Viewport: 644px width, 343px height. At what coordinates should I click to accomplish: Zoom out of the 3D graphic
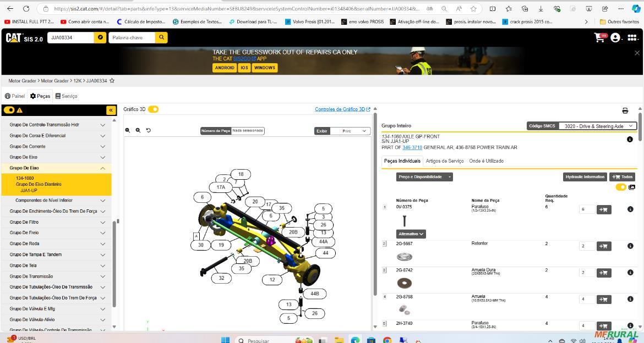pos(128,130)
